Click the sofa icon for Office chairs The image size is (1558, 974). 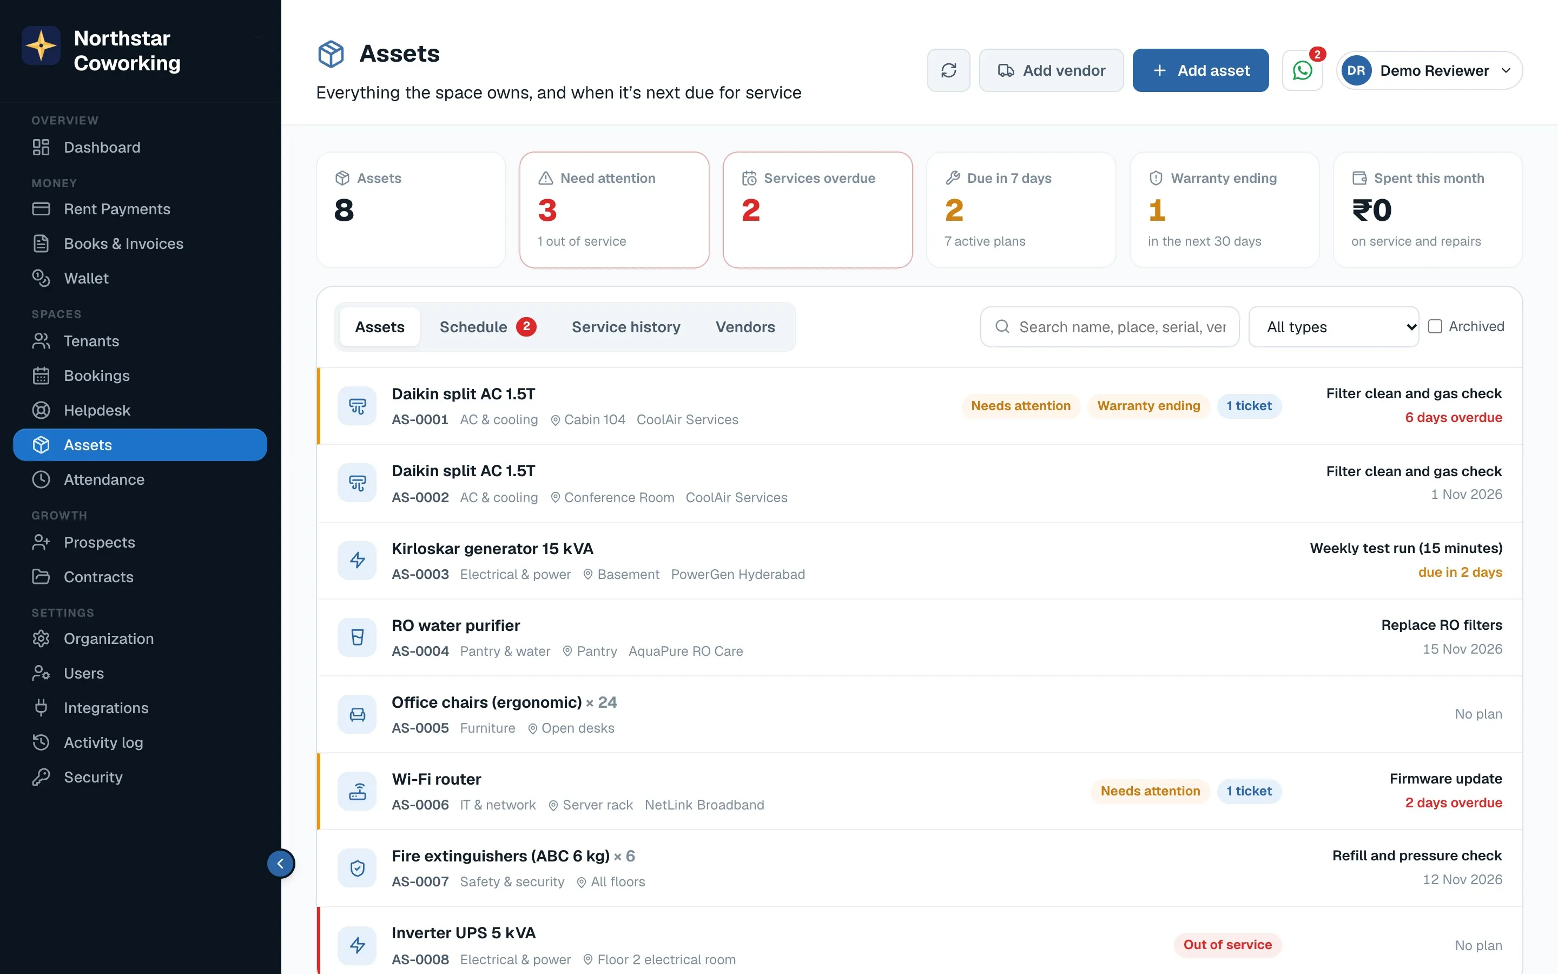(x=357, y=714)
